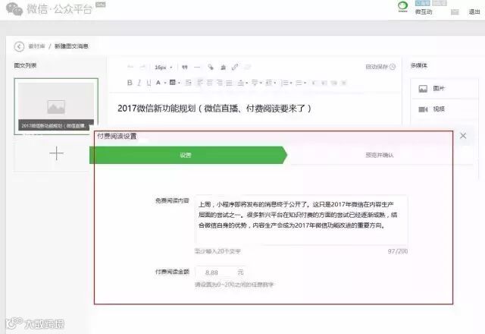Apply the font color A tool

[158, 83]
